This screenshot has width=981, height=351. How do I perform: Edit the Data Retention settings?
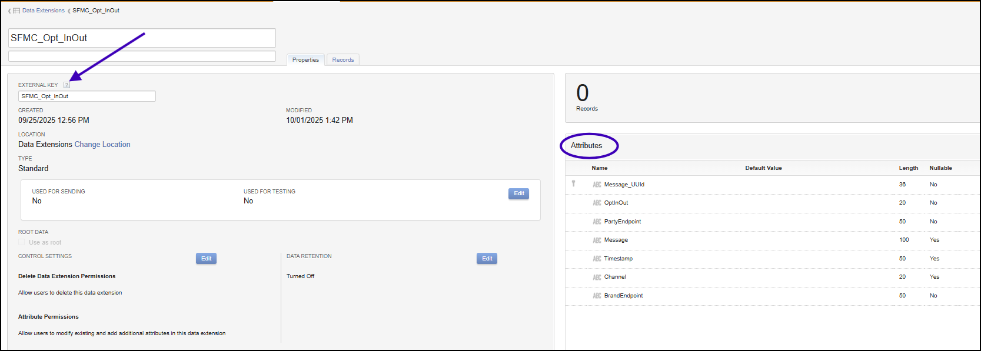click(487, 259)
